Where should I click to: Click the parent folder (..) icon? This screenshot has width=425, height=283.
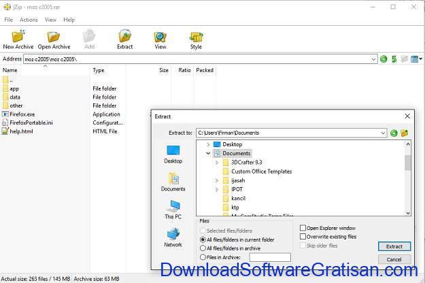(5, 80)
